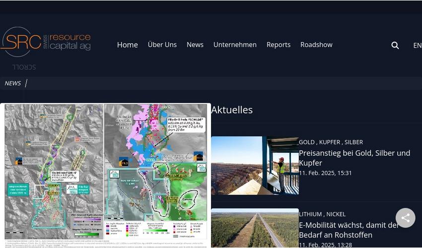Click the SRC Swiss Resource Capital logo
422x248 pixels.
[46, 42]
